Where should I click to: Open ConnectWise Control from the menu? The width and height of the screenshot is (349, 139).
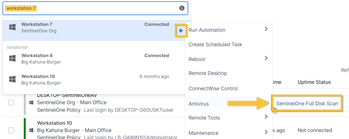(213, 89)
